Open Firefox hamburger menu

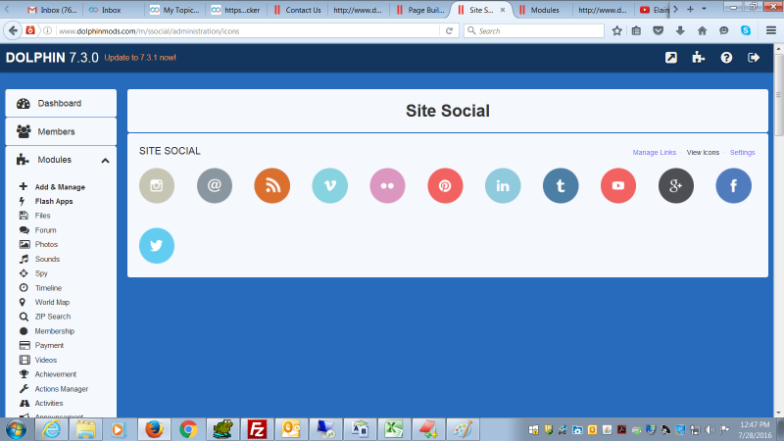click(x=771, y=31)
